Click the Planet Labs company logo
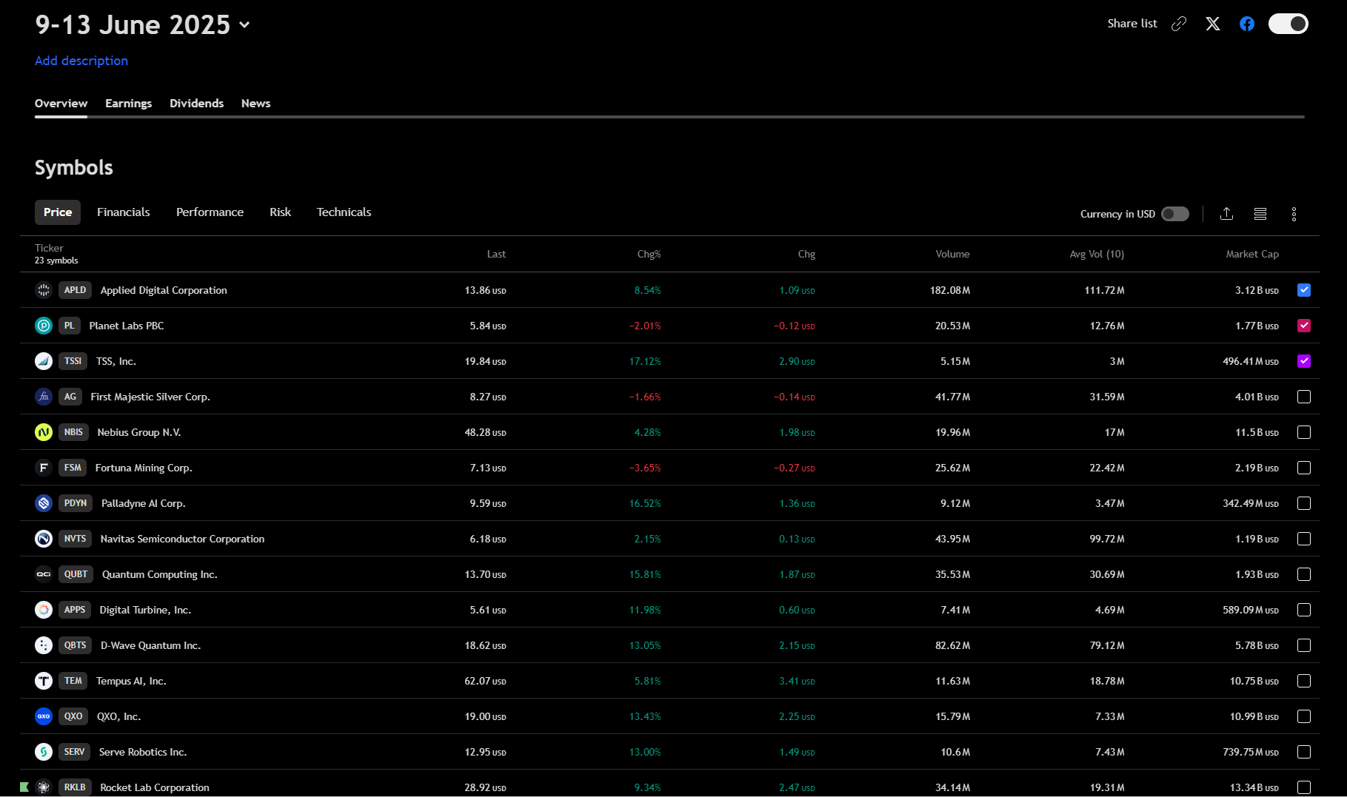Viewport: 1347px width, 797px height. [x=44, y=326]
